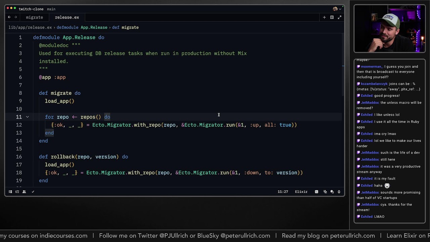Click 'it is my fault' chat message
Image resolution: width=430 pixels, height=242 pixels.
coord(385,179)
